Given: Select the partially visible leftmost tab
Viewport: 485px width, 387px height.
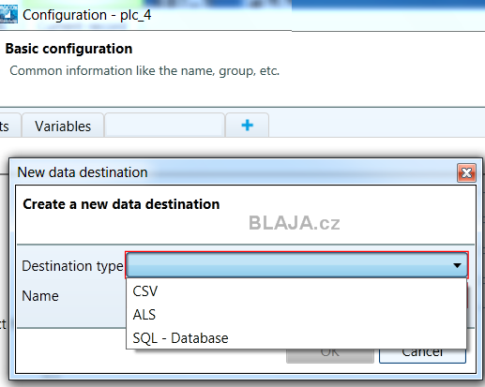Looking at the screenshot, I should (9, 126).
